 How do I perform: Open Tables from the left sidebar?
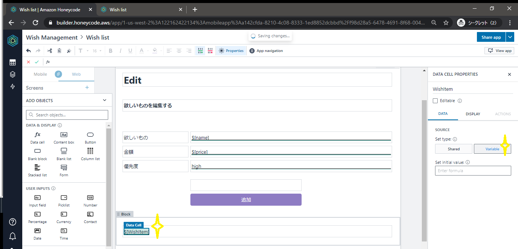(12, 63)
